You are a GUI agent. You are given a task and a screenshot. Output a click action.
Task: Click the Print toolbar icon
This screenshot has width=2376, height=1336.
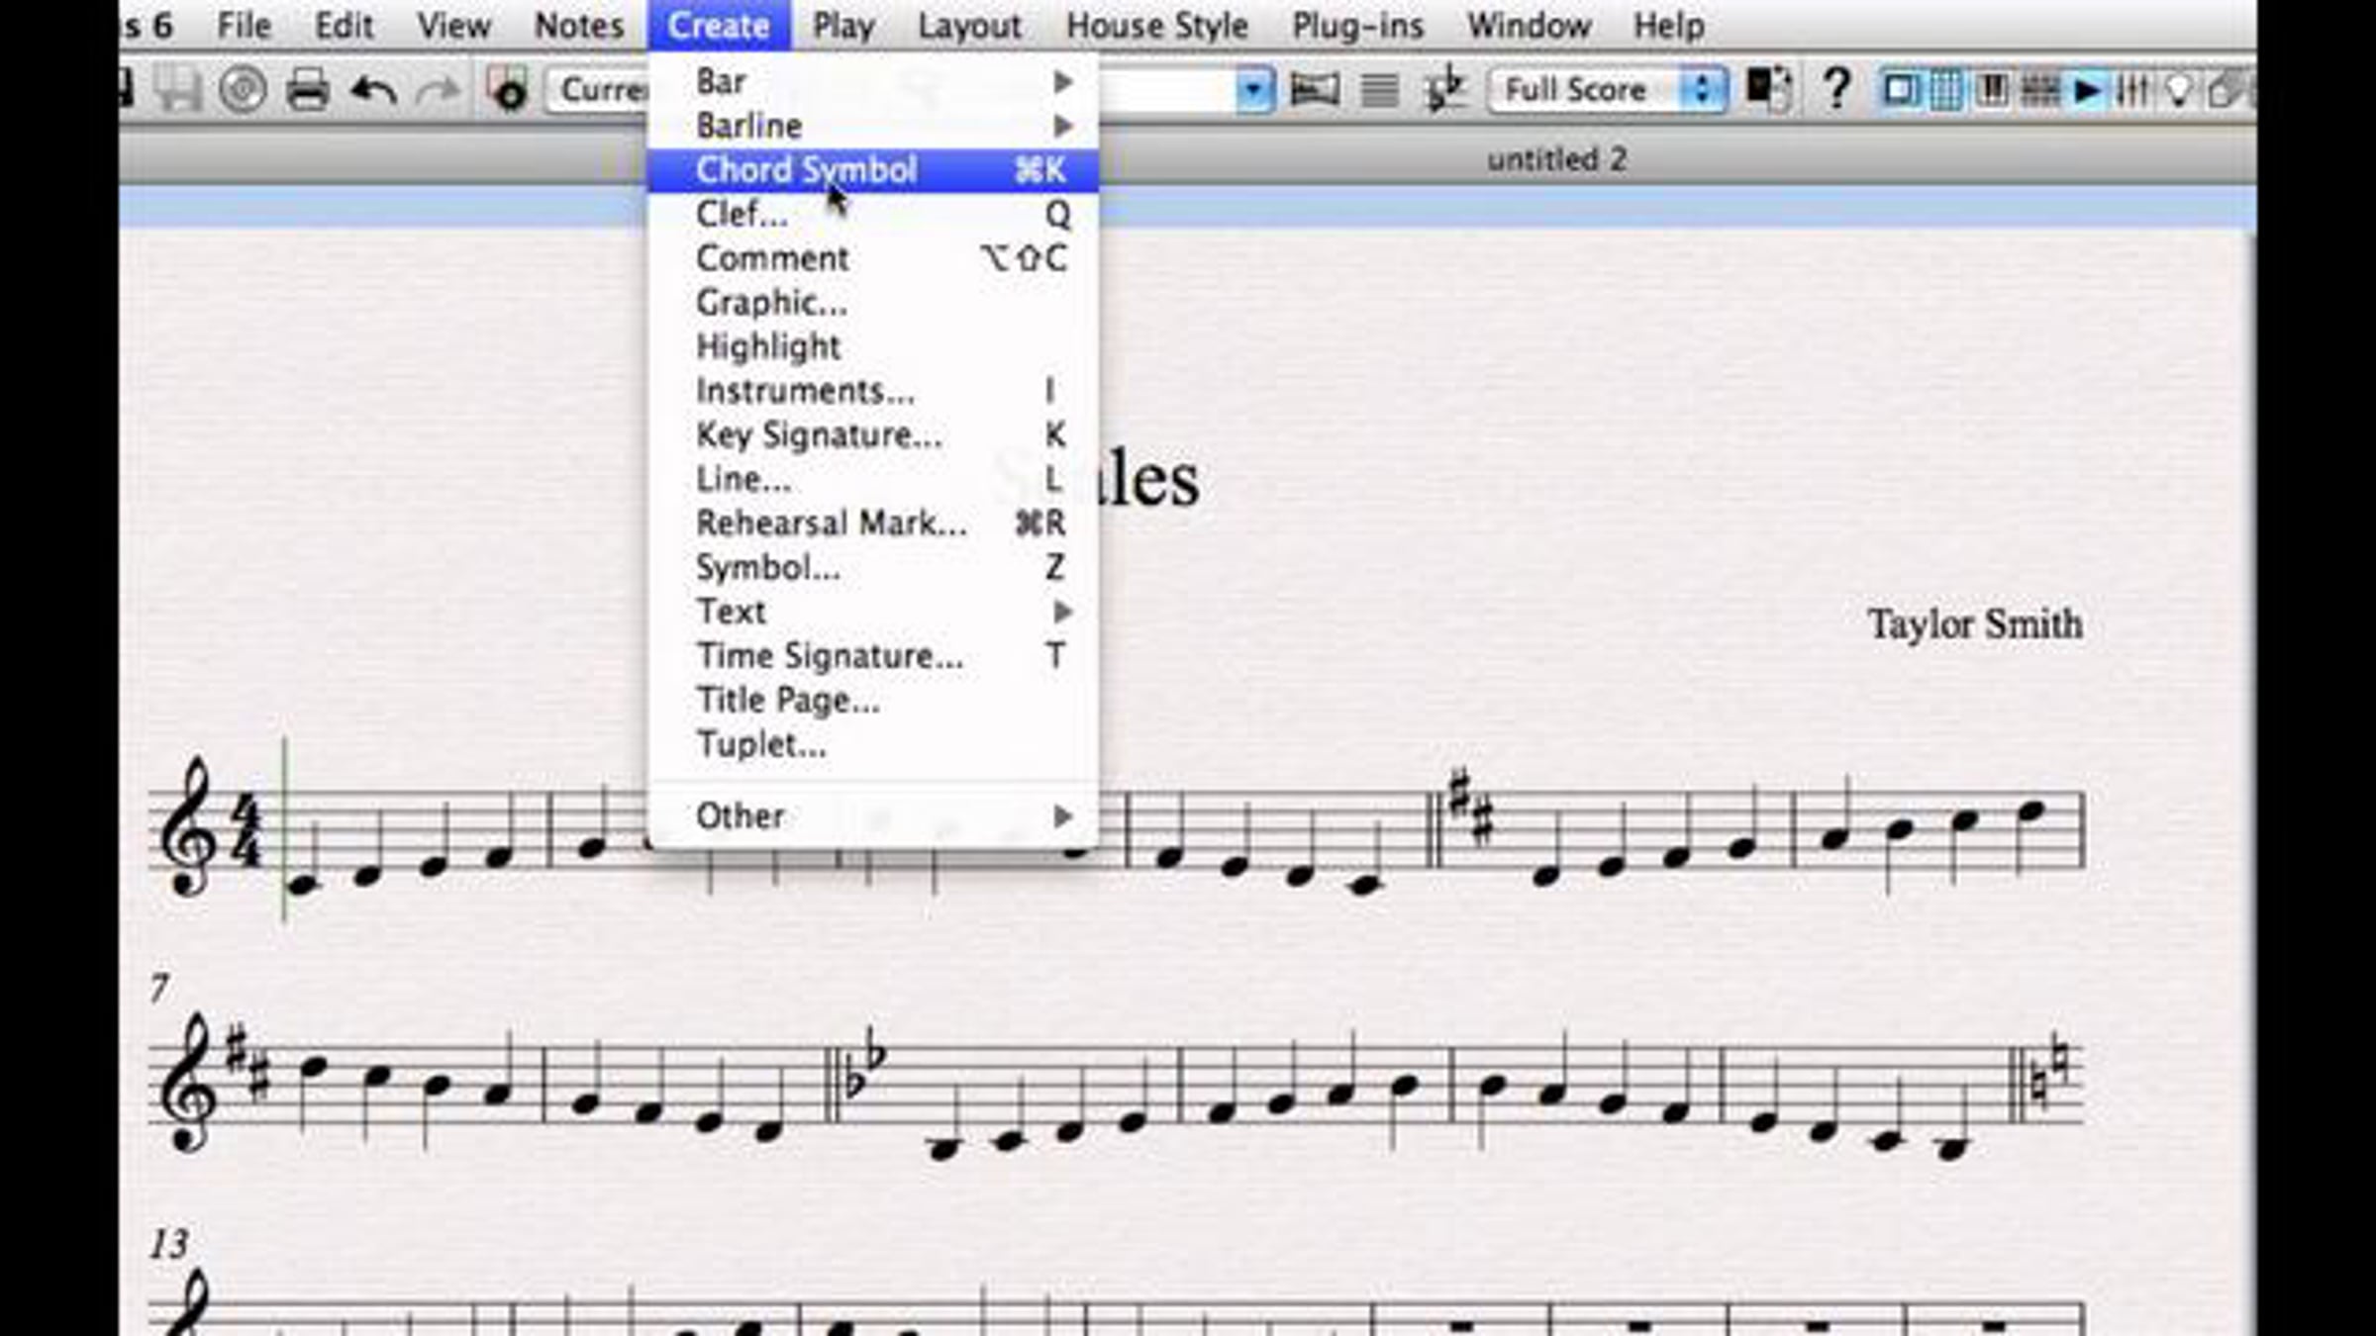(307, 91)
